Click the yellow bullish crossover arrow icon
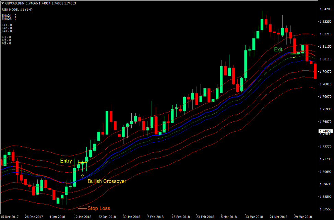This screenshot has height=220, width=335. point(83,175)
